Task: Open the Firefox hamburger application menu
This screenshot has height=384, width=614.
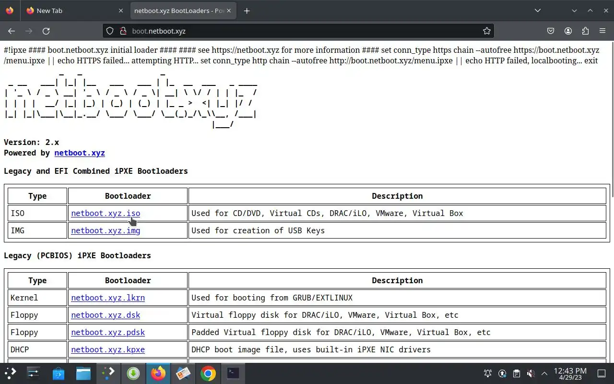Action: pos(602,31)
